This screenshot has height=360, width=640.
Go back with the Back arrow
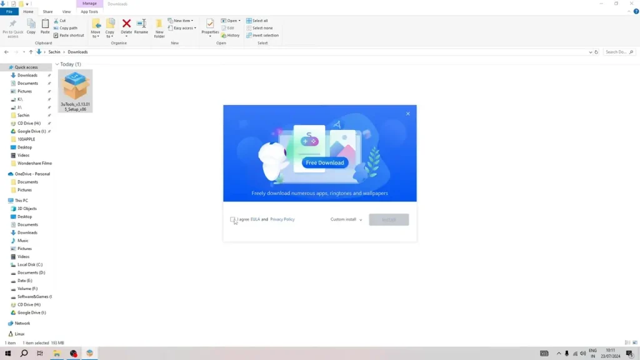(6, 52)
